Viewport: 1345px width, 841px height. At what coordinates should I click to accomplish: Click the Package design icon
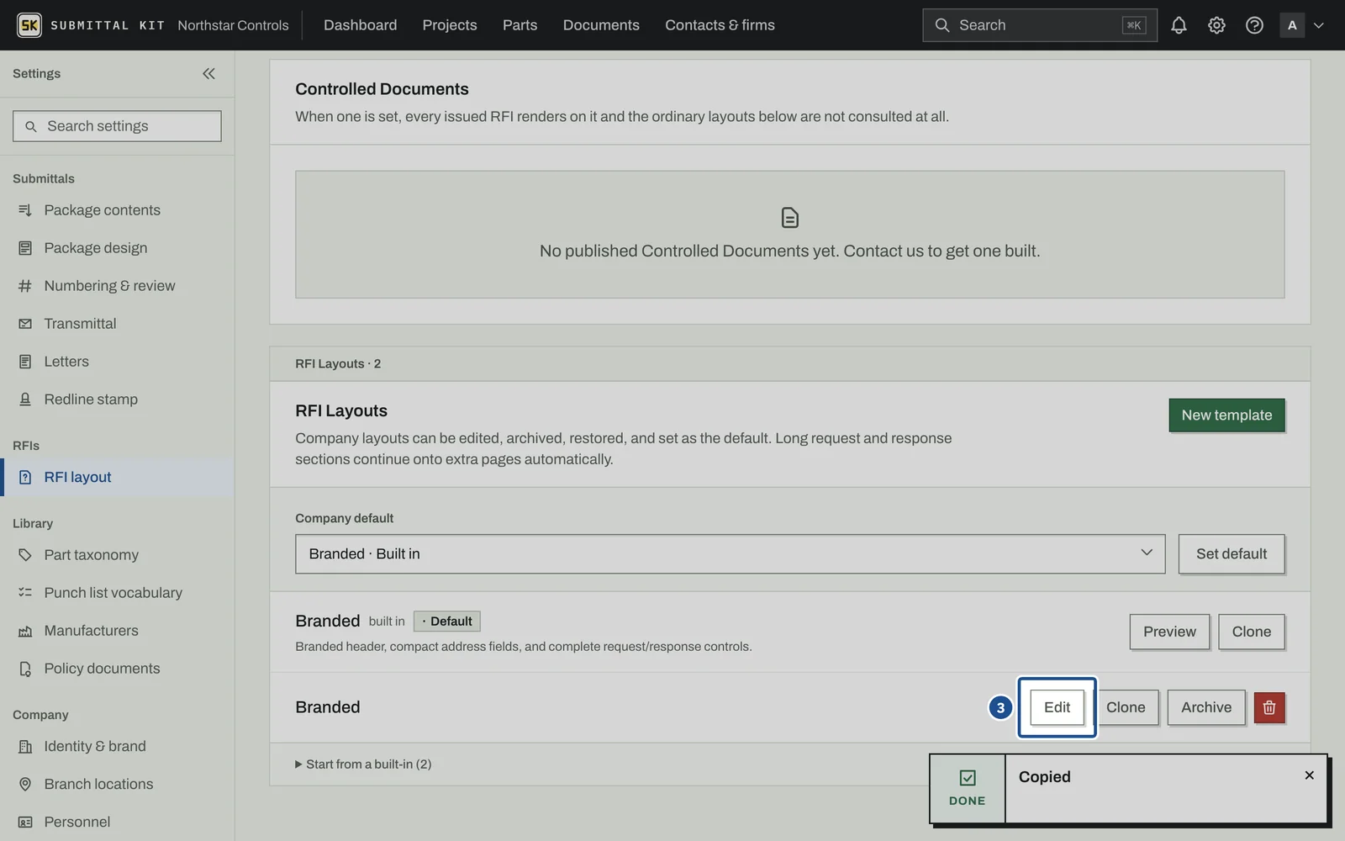[x=25, y=248]
